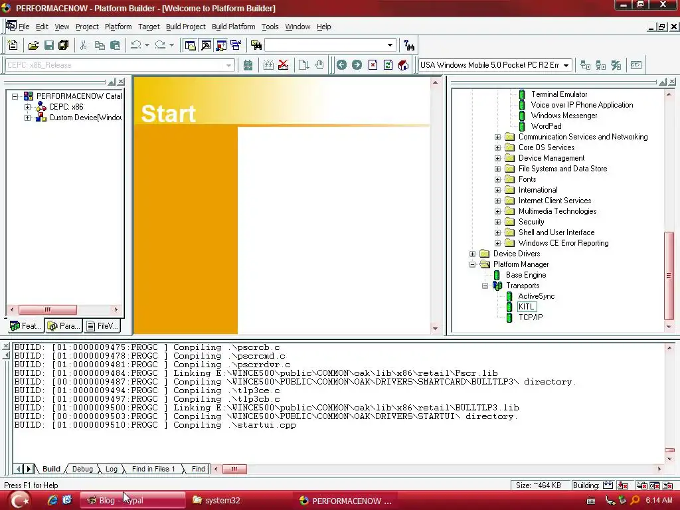This screenshot has height=510, width=680.
Task: Click the Open folder toolbar icon
Action: (x=33, y=45)
